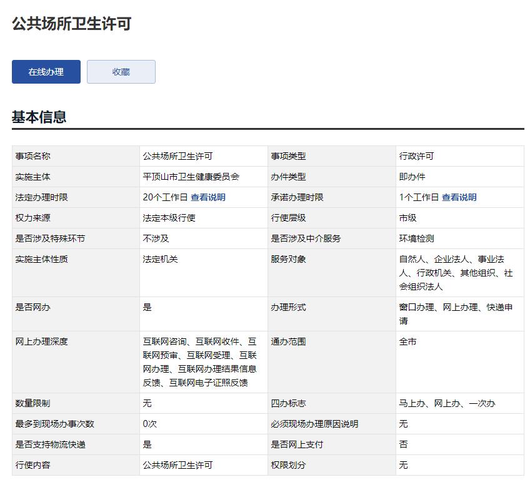
Task: Select 无 value in 必须现场办理原因说明 row
Action: coord(403,424)
